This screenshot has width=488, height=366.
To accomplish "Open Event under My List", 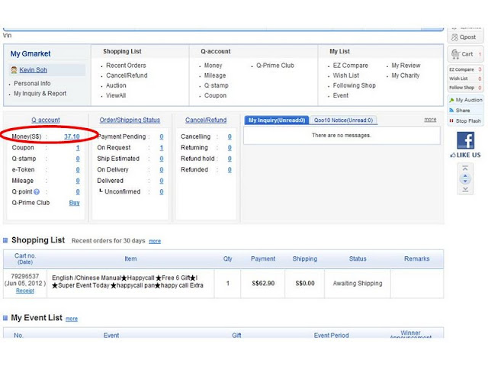I will tap(341, 95).
